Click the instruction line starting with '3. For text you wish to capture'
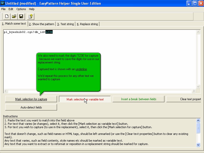This screenshot has height=153, width=204. click(78, 127)
